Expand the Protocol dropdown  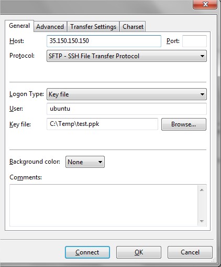tap(127, 56)
